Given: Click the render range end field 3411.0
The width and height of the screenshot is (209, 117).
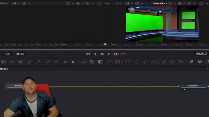Looking at the screenshot, I should click(20, 54).
